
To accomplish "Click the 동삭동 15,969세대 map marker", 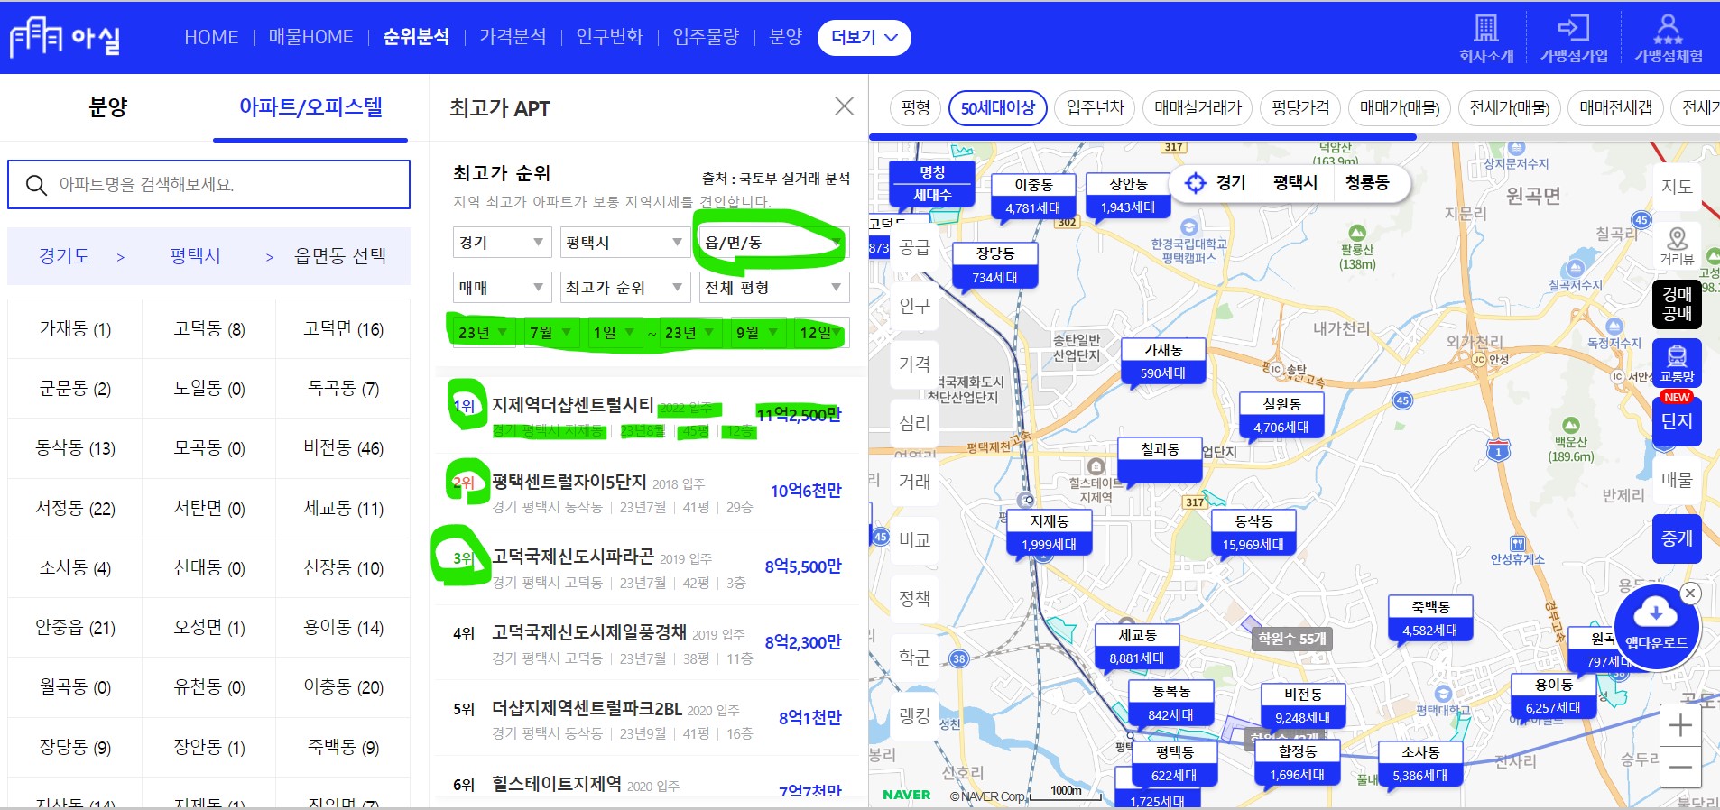I will coord(1253,534).
